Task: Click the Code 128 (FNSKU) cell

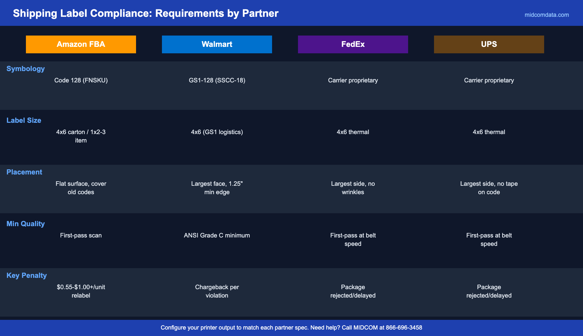Action: 81,80
